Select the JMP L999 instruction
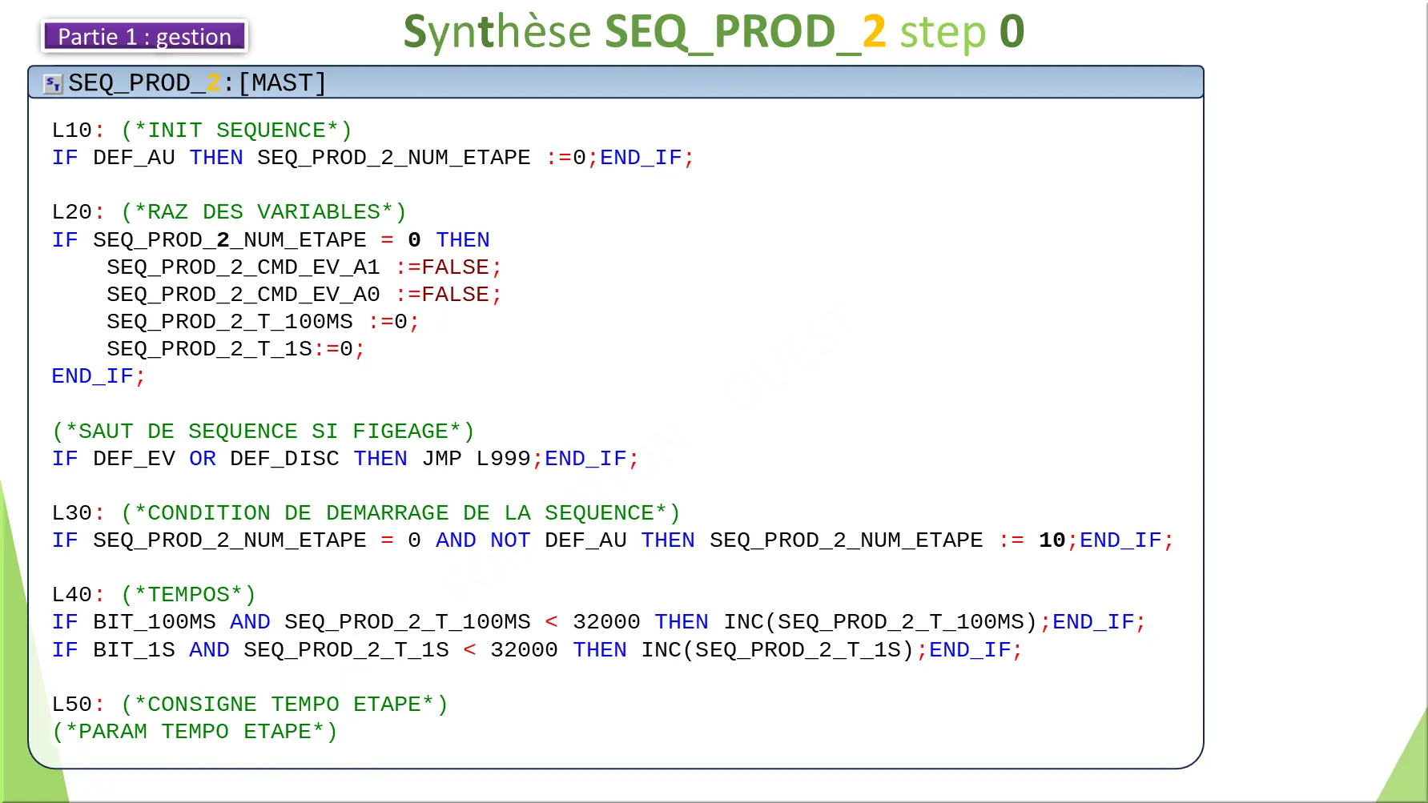 (x=474, y=458)
